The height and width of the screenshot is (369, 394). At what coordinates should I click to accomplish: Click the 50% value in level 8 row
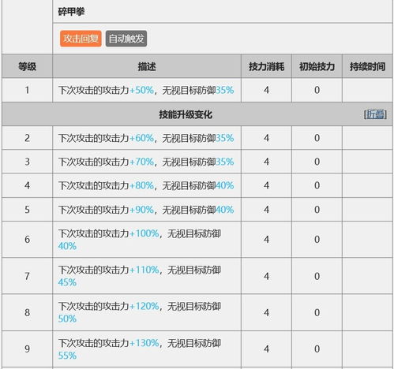(x=67, y=319)
